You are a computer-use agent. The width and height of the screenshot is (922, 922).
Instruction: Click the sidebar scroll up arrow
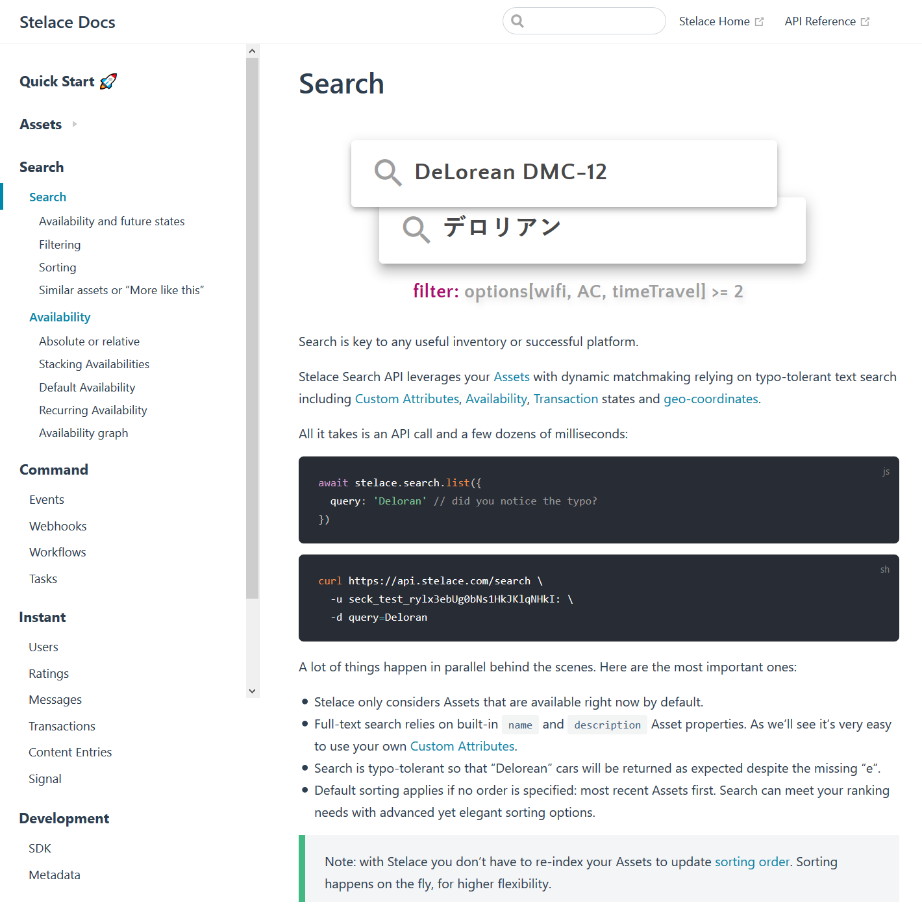[x=253, y=51]
